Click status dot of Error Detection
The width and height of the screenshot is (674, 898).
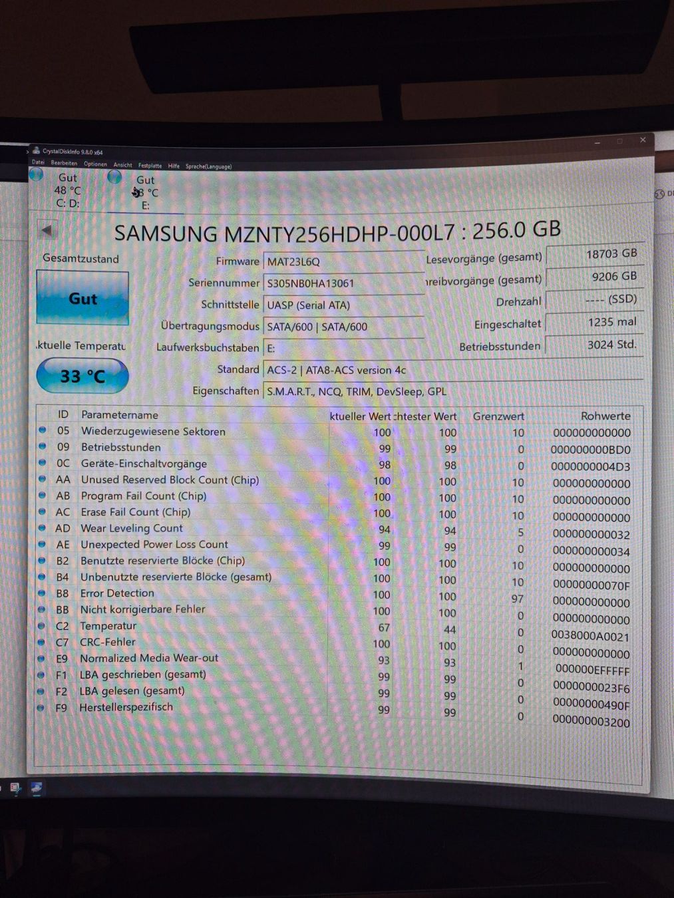(x=42, y=593)
